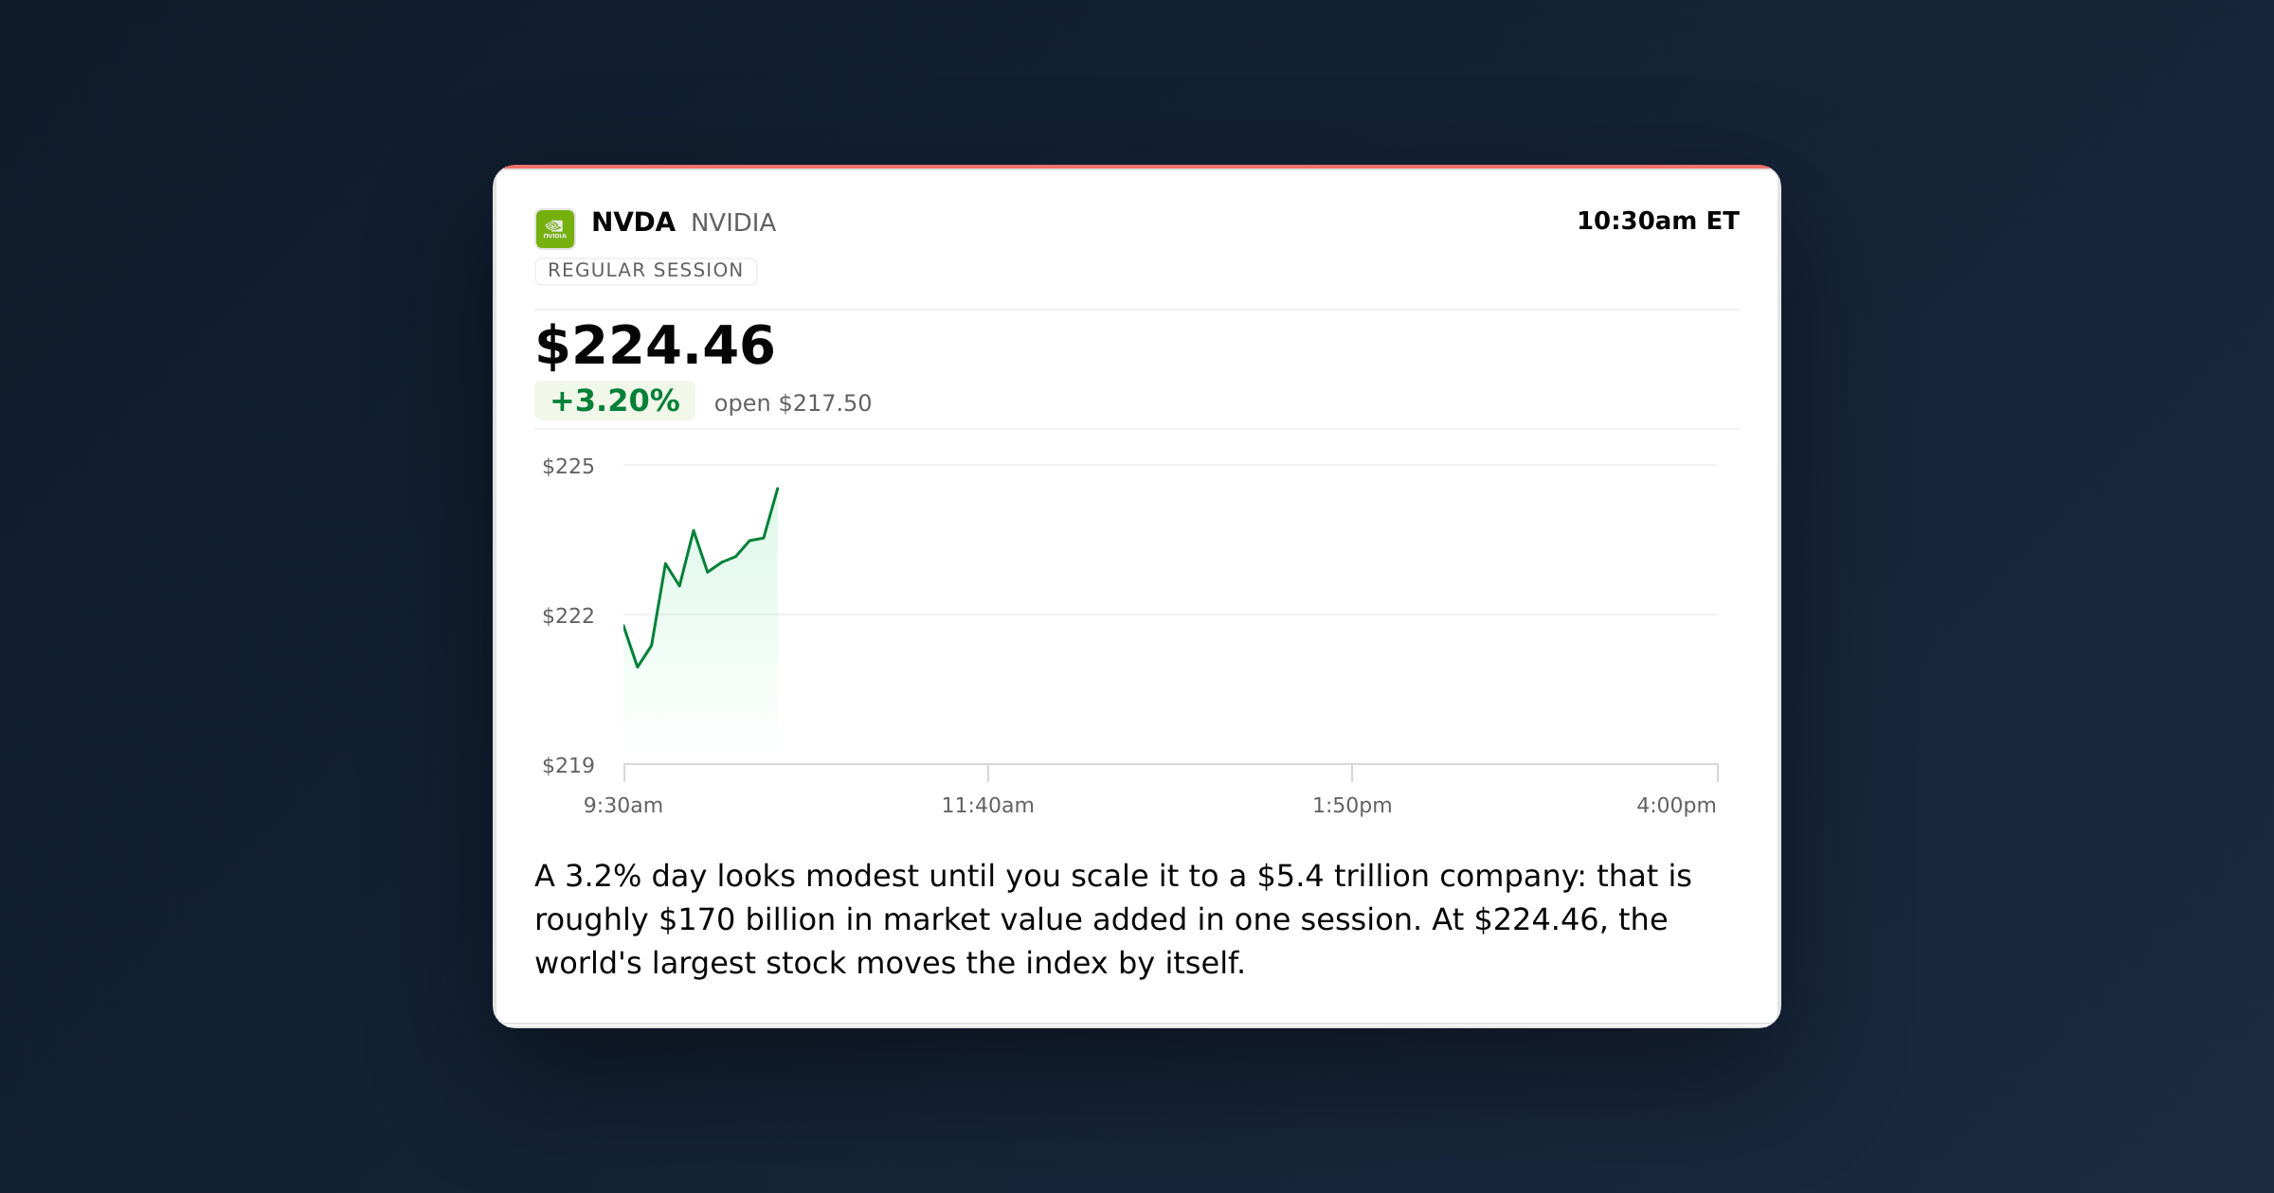Click the $5.4 trillion commentary paragraph

point(1112,919)
